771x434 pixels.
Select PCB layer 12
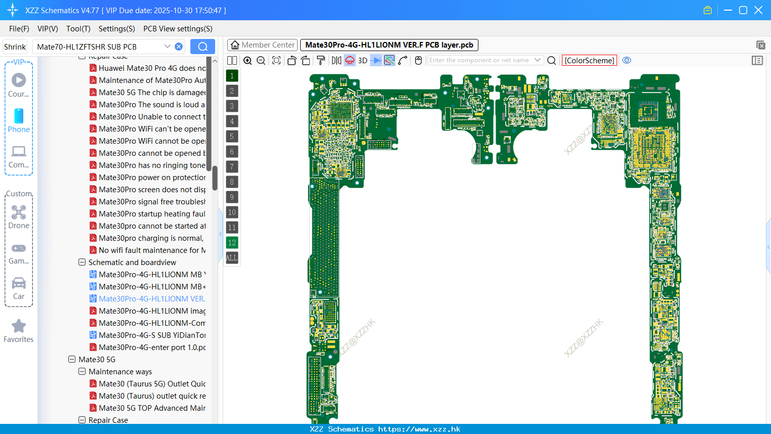232,243
